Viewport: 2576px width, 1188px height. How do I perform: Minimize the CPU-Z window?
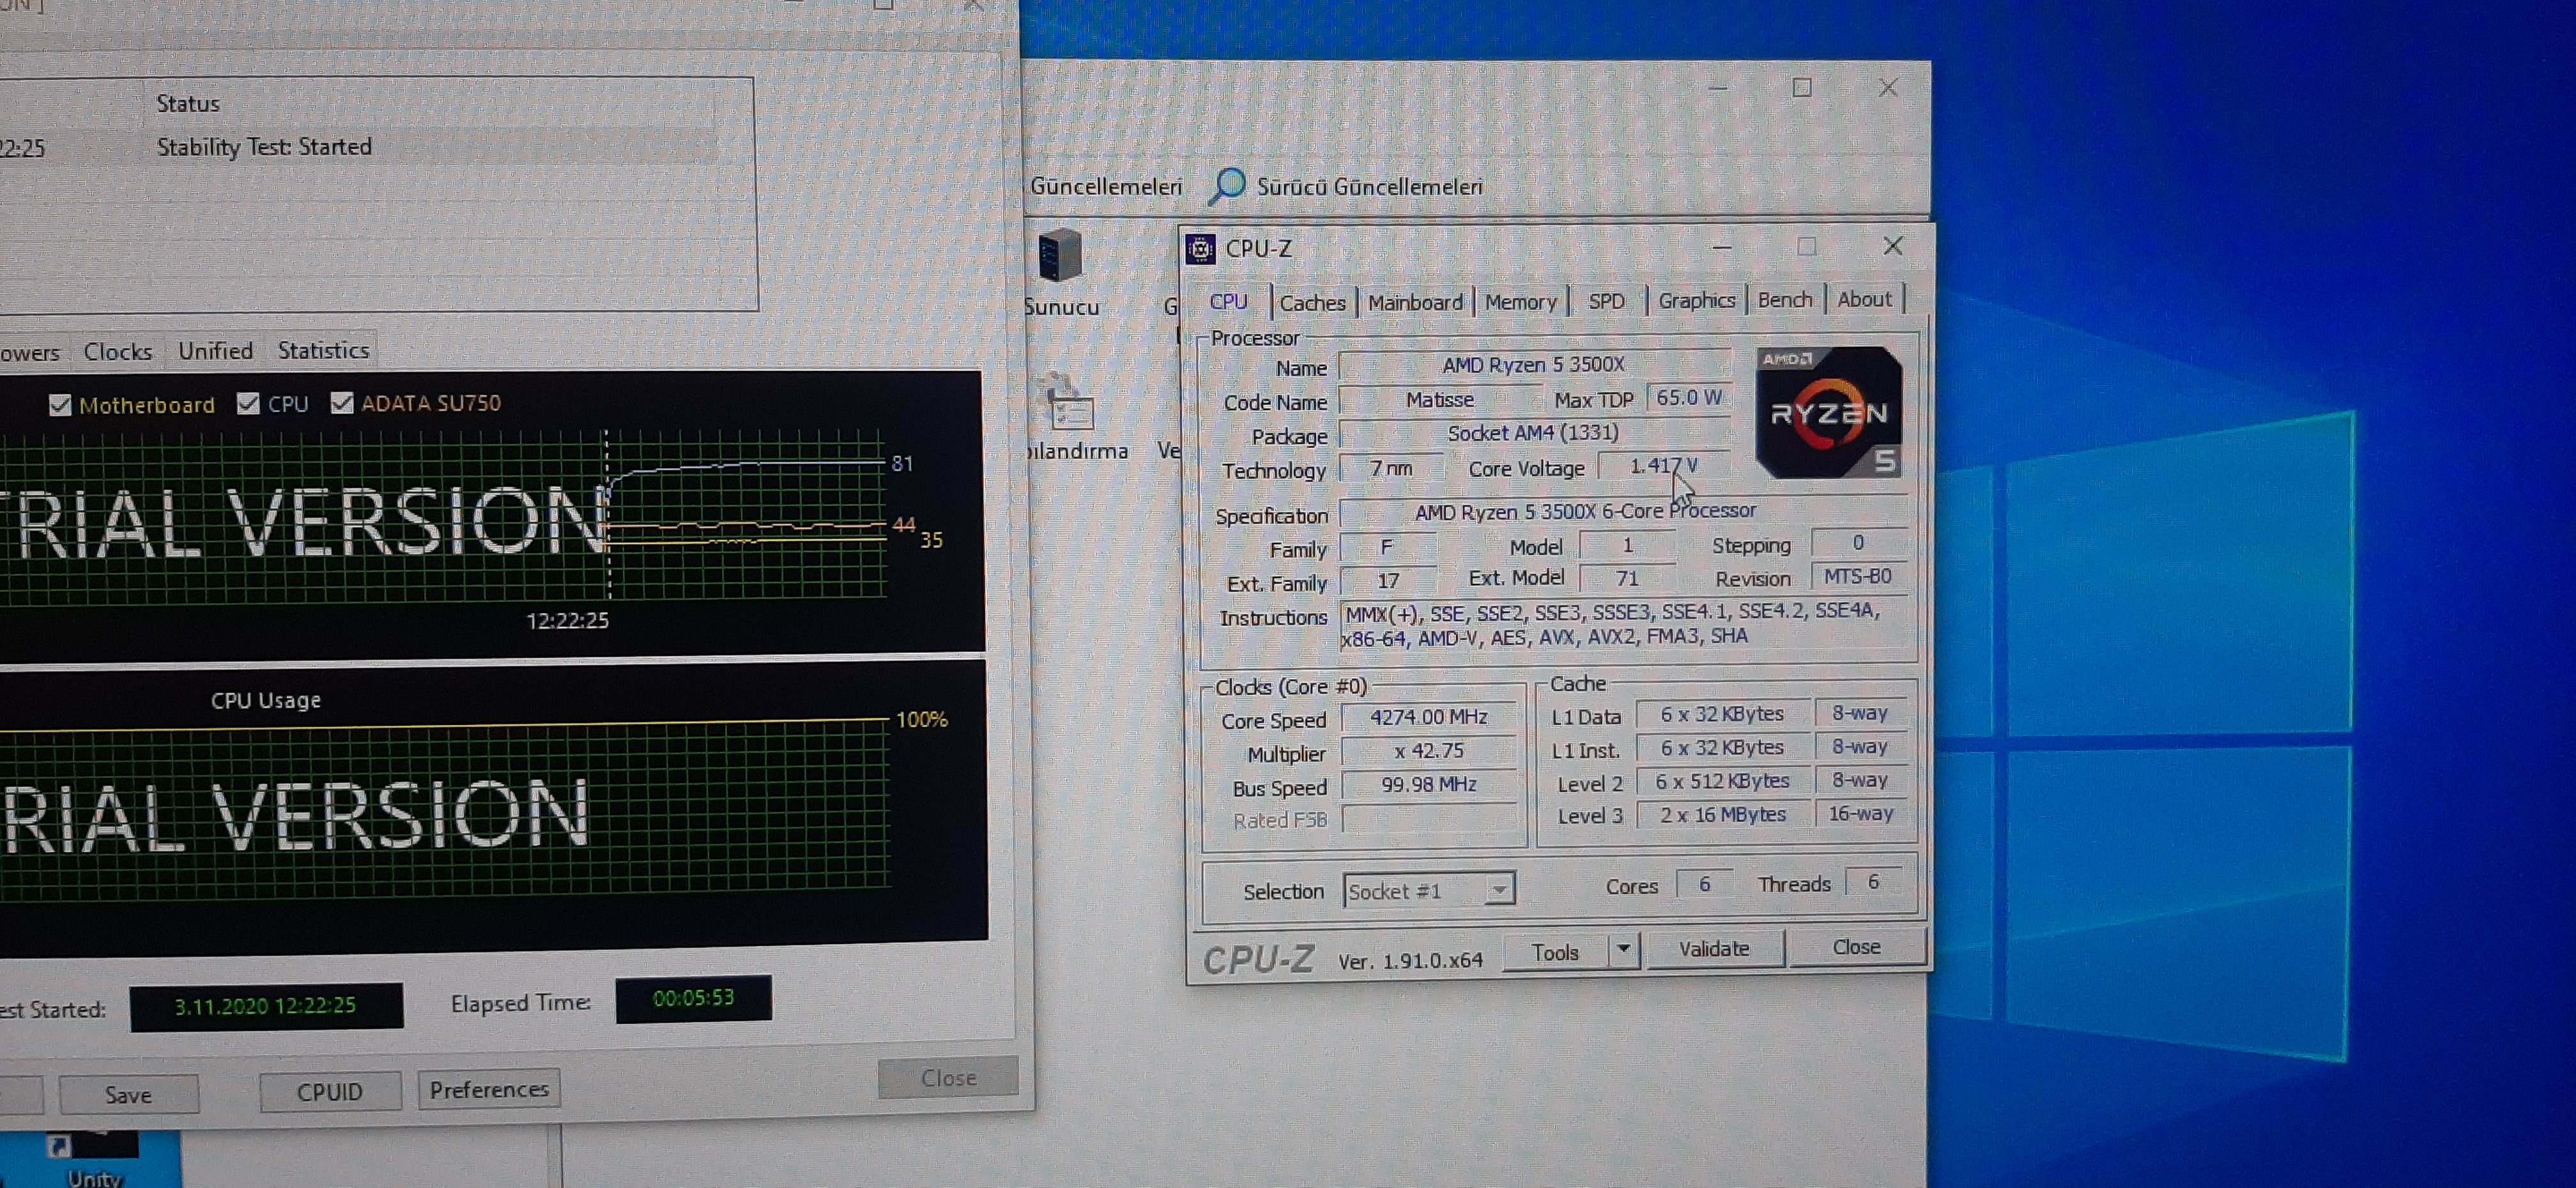point(1721,247)
